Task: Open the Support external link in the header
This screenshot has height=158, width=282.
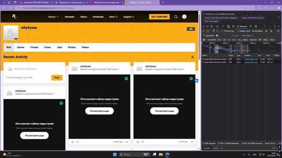Action: (129, 17)
